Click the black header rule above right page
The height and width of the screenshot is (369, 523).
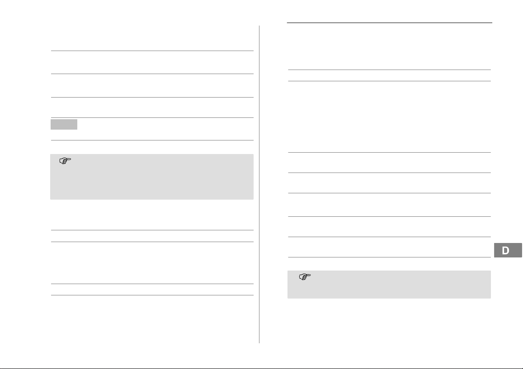(390, 23)
